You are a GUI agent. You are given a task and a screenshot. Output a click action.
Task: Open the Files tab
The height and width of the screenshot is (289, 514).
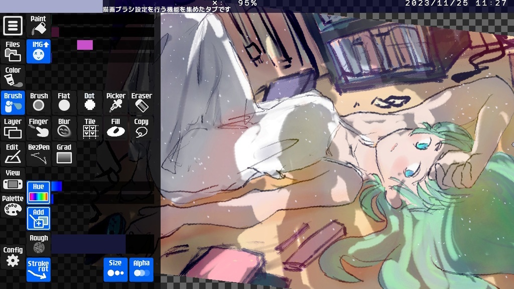[x=13, y=51]
